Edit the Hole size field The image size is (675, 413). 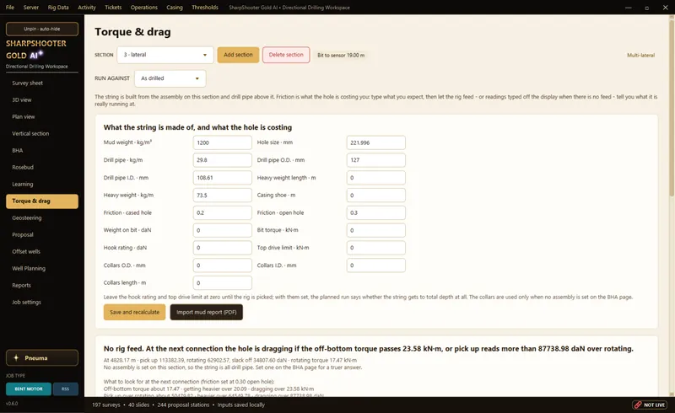375,142
